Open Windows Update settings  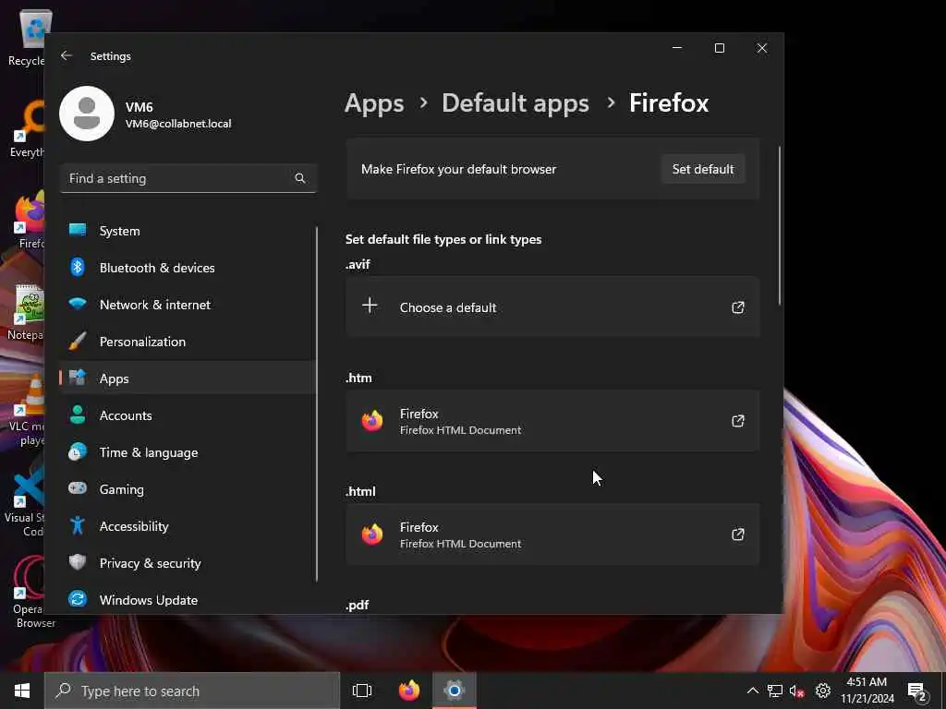188,600
